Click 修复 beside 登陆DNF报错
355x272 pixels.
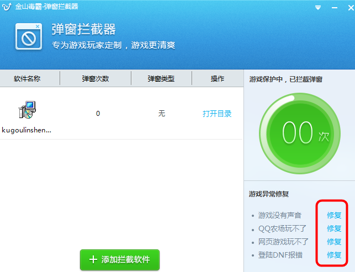pos(334,255)
